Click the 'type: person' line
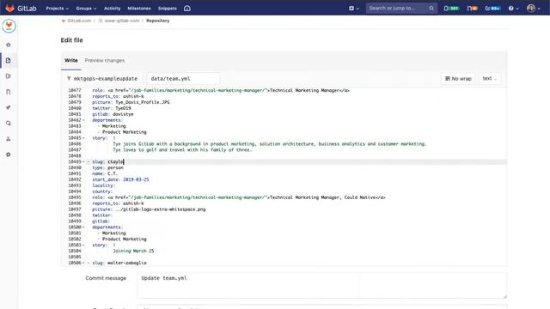Image resolution: width=550 pixels, height=309 pixels. 108,168
